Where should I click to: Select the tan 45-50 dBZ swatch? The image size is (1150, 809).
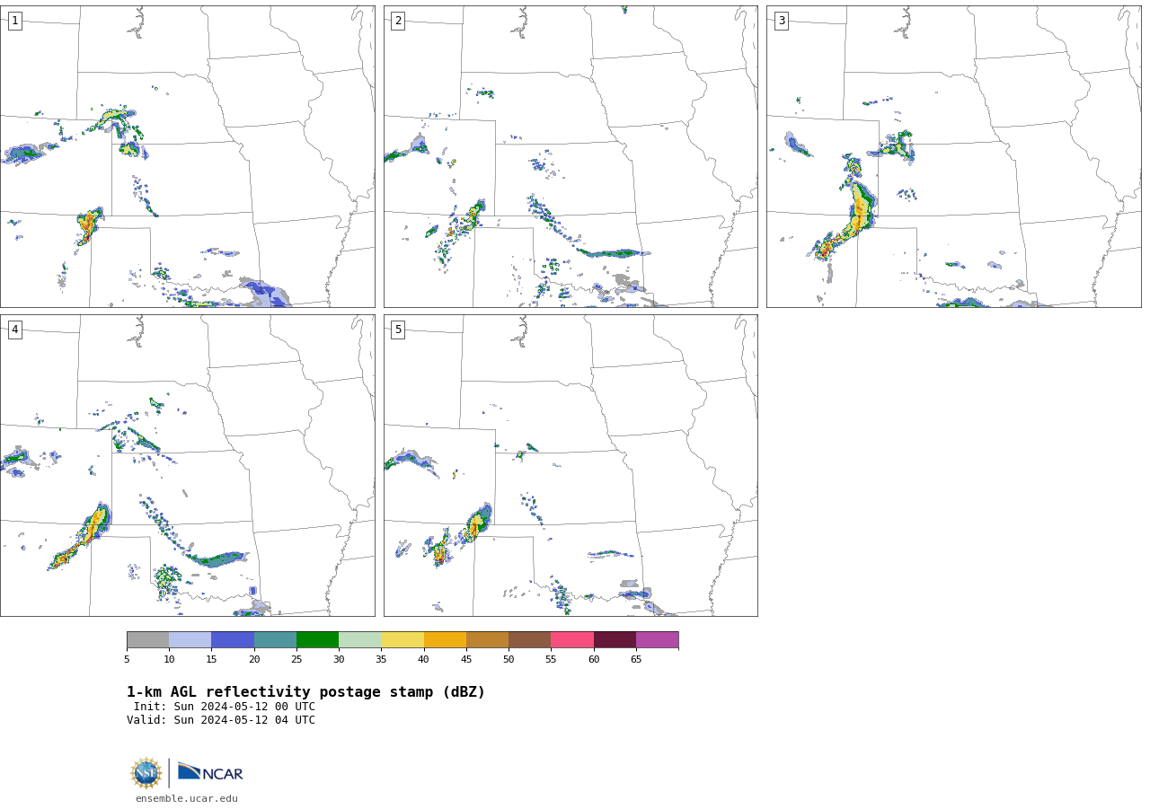point(487,640)
